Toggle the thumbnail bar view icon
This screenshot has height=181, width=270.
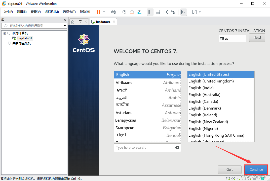(158, 12)
